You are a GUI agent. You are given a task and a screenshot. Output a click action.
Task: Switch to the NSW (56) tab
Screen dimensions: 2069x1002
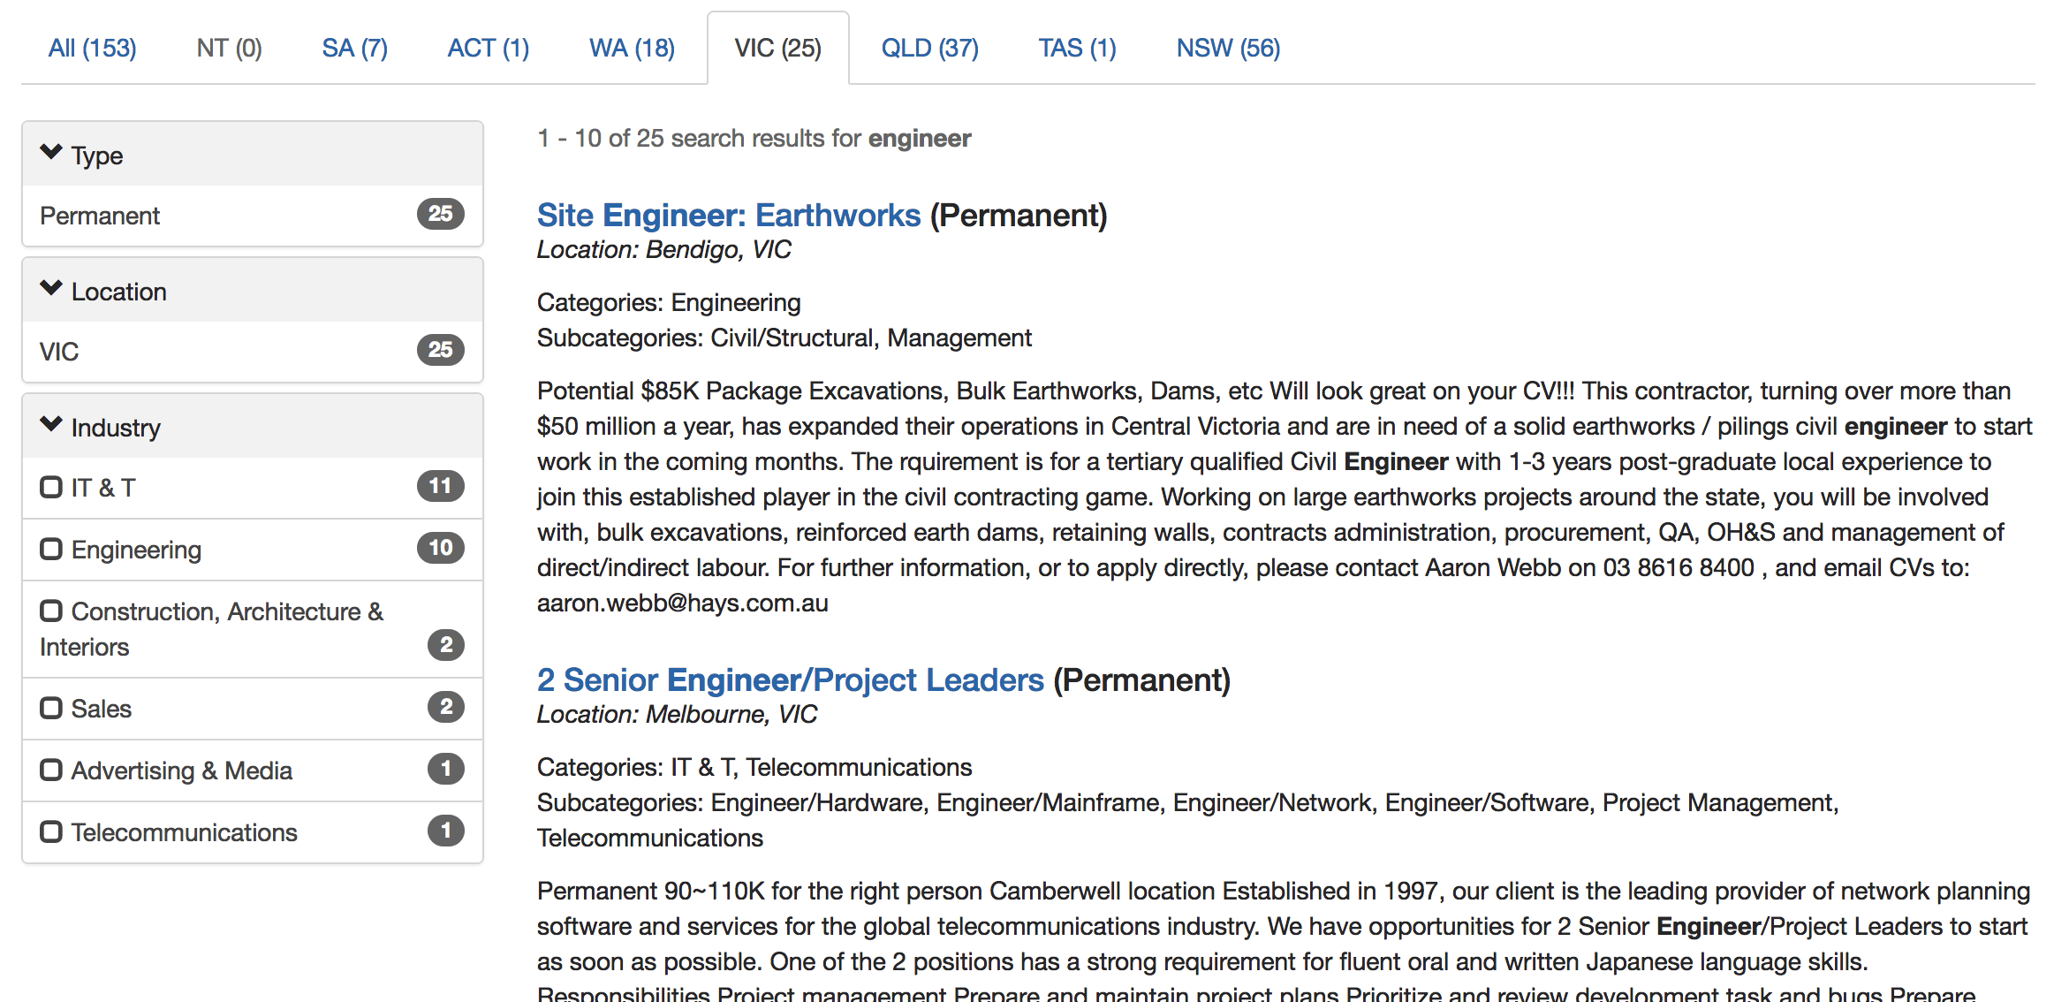click(x=1227, y=48)
